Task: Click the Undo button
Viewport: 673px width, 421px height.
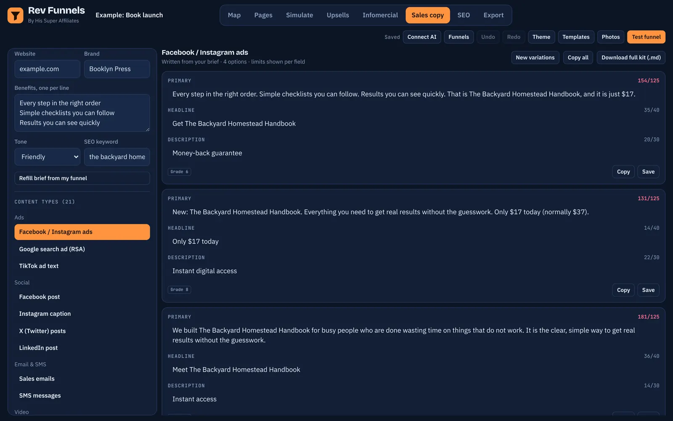Action: [488, 37]
